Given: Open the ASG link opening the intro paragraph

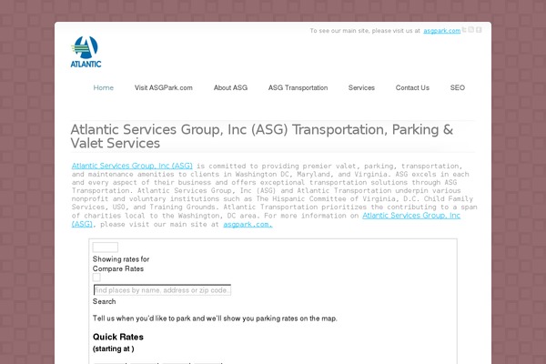Looking at the screenshot, I should click(x=132, y=166).
